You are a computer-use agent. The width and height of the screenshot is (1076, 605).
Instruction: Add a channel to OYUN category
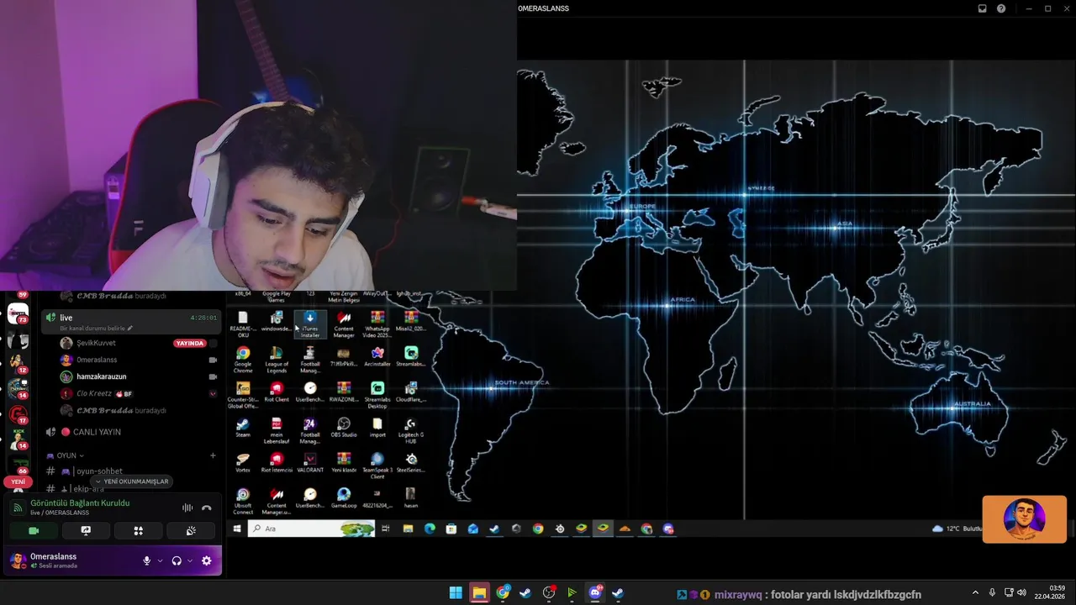click(x=213, y=455)
